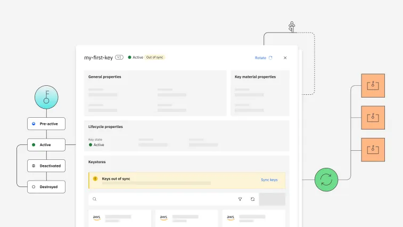Click the V2 version badge

pyautogui.click(x=119, y=57)
